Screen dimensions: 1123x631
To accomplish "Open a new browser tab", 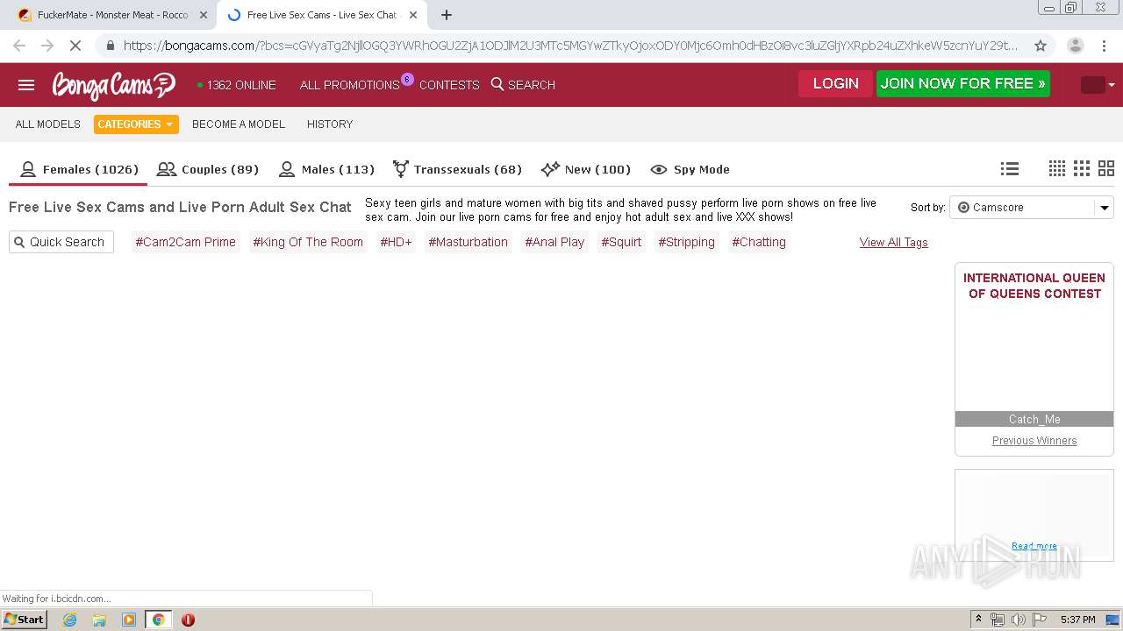I will [446, 15].
